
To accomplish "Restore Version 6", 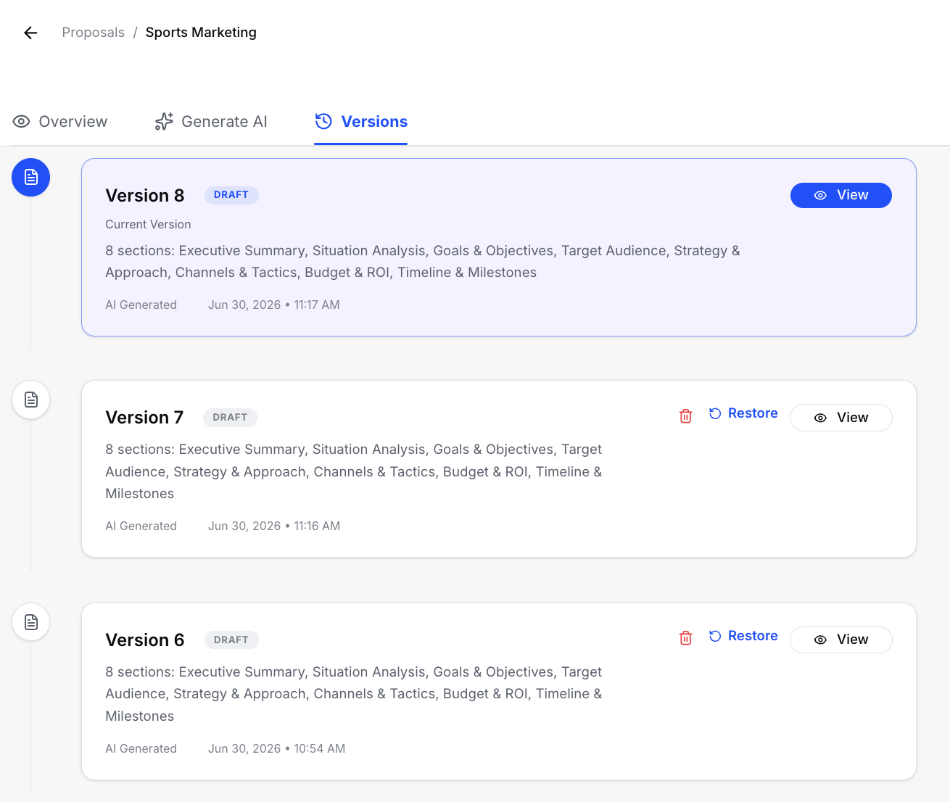I will click(x=743, y=636).
